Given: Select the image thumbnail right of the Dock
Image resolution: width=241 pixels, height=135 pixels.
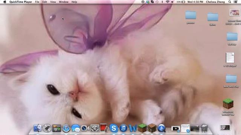Looking at the screenshot, I should 225,127.
